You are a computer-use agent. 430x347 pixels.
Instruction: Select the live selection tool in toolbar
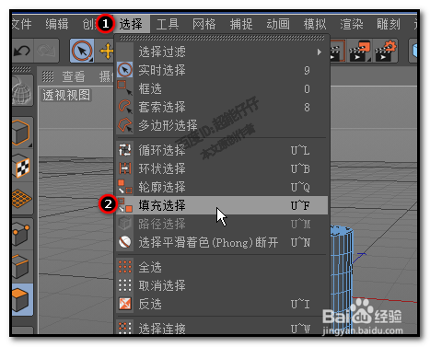pos(82,51)
